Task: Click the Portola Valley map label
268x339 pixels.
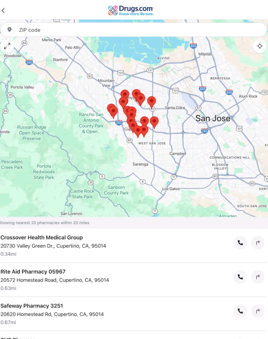Action: 22,87
